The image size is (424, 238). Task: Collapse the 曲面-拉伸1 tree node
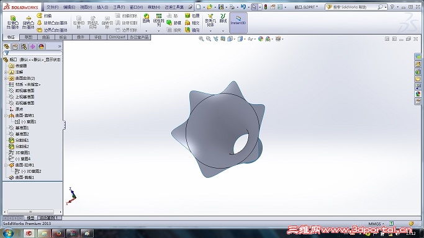6,165
